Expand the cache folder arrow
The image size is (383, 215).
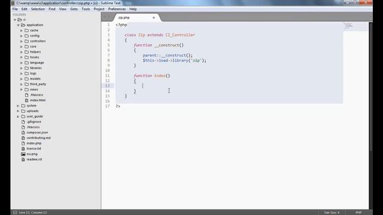(22, 30)
